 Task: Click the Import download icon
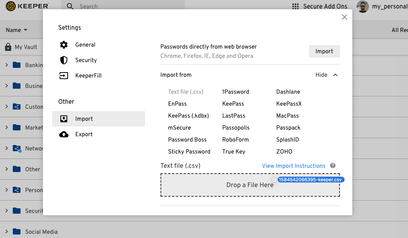coord(64,118)
